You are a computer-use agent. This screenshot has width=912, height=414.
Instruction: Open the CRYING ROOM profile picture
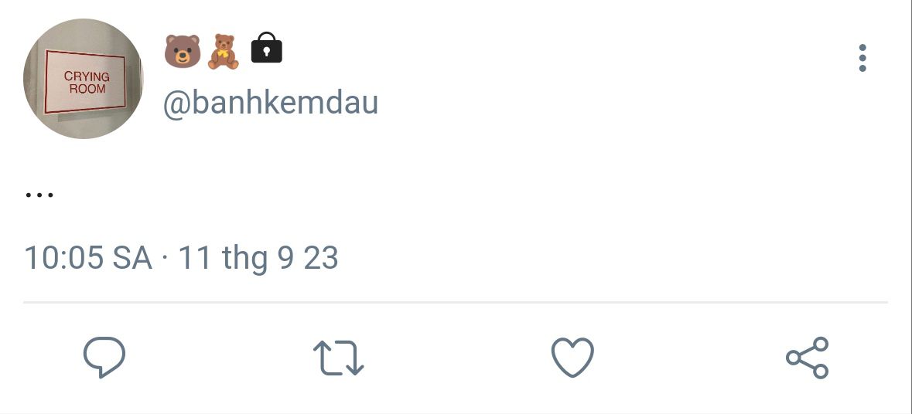click(x=84, y=79)
